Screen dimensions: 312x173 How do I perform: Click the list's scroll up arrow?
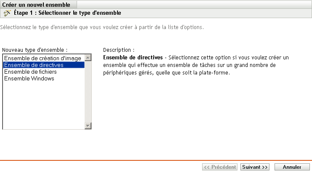pos(88,58)
